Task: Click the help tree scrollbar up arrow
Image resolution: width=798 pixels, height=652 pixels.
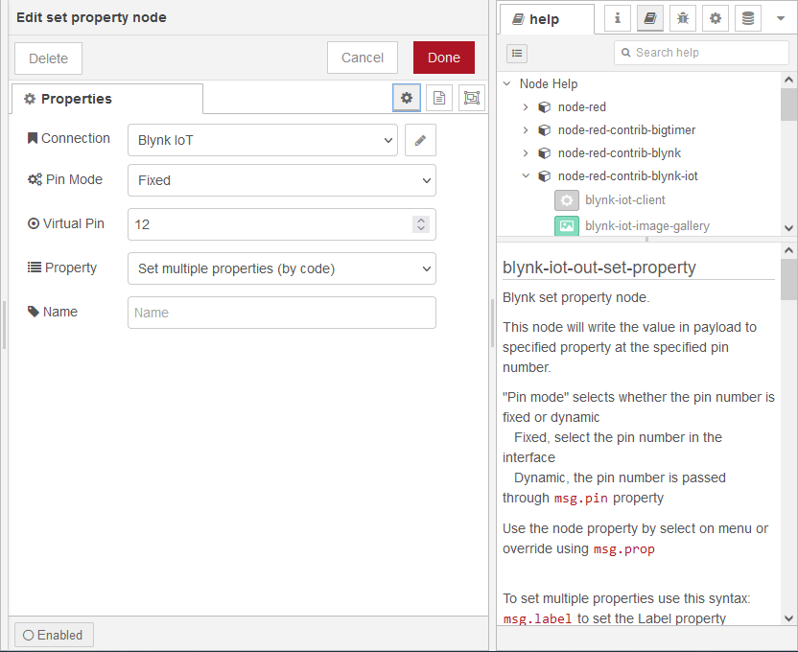Action: pyautogui.click(x=788, y=80)
